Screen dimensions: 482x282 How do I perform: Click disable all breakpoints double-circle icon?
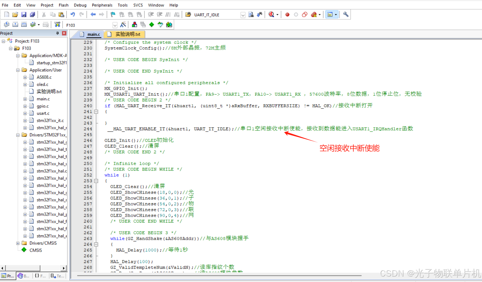[x=305, y=14]
